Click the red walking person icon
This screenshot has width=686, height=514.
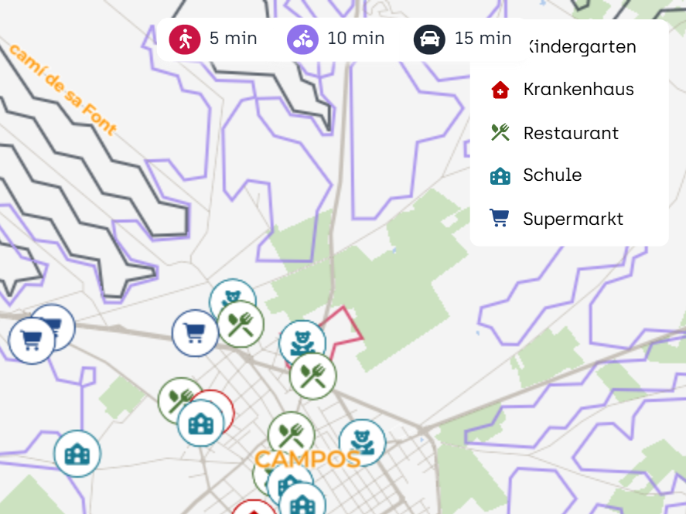pyautogui.click(x=185, y=39)
